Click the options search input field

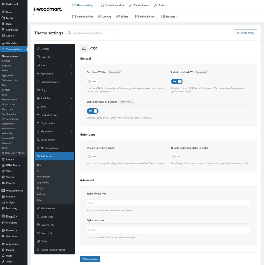point(92,33)
